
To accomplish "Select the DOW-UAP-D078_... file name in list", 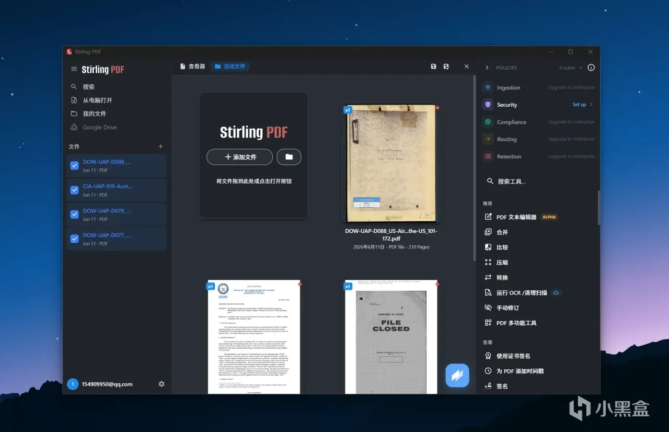I will (107, 211).
